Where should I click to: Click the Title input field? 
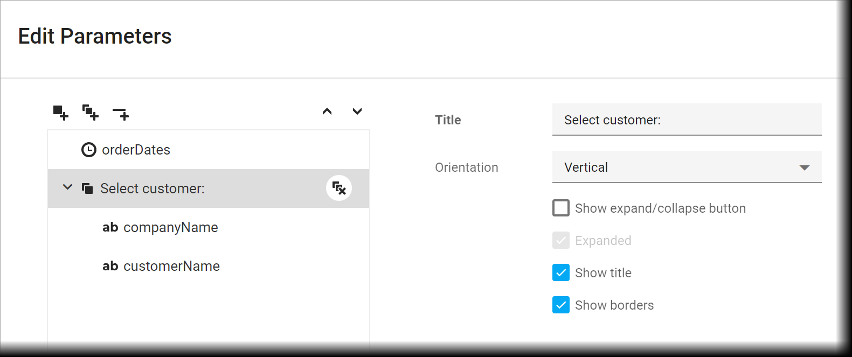687,120
